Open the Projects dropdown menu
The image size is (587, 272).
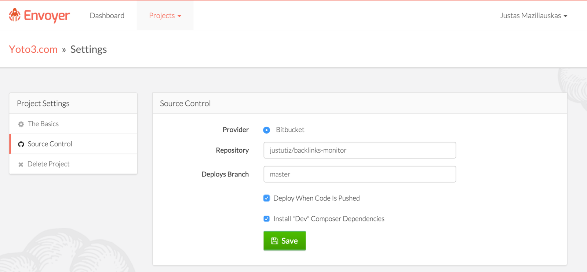(x=165, y=15)
